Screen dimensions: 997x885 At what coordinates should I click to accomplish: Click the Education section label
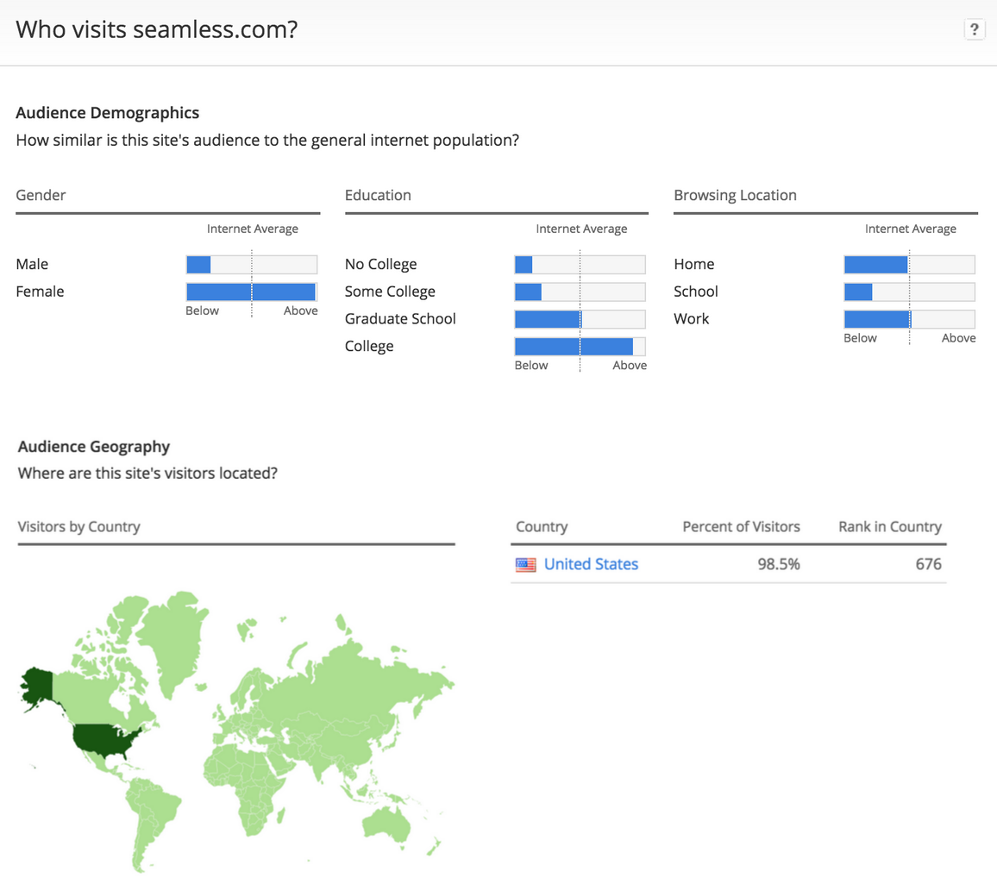378,195
